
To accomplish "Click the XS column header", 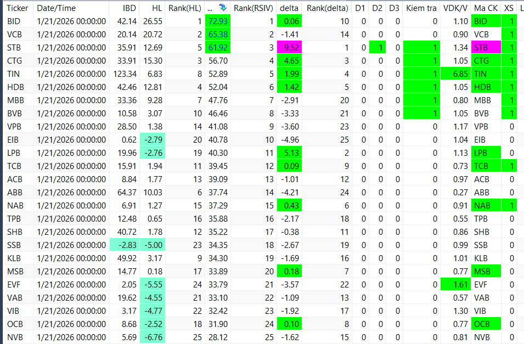I will pyautogui.click(x=509, y=8).
